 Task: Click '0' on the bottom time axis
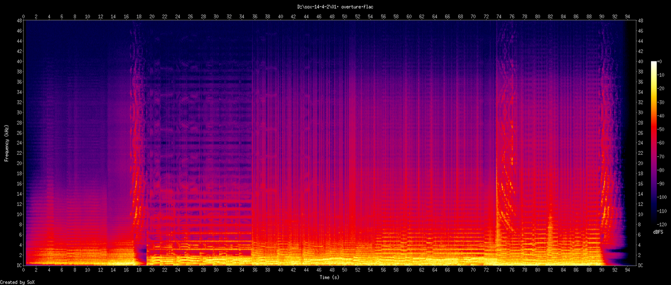[24, 271]
